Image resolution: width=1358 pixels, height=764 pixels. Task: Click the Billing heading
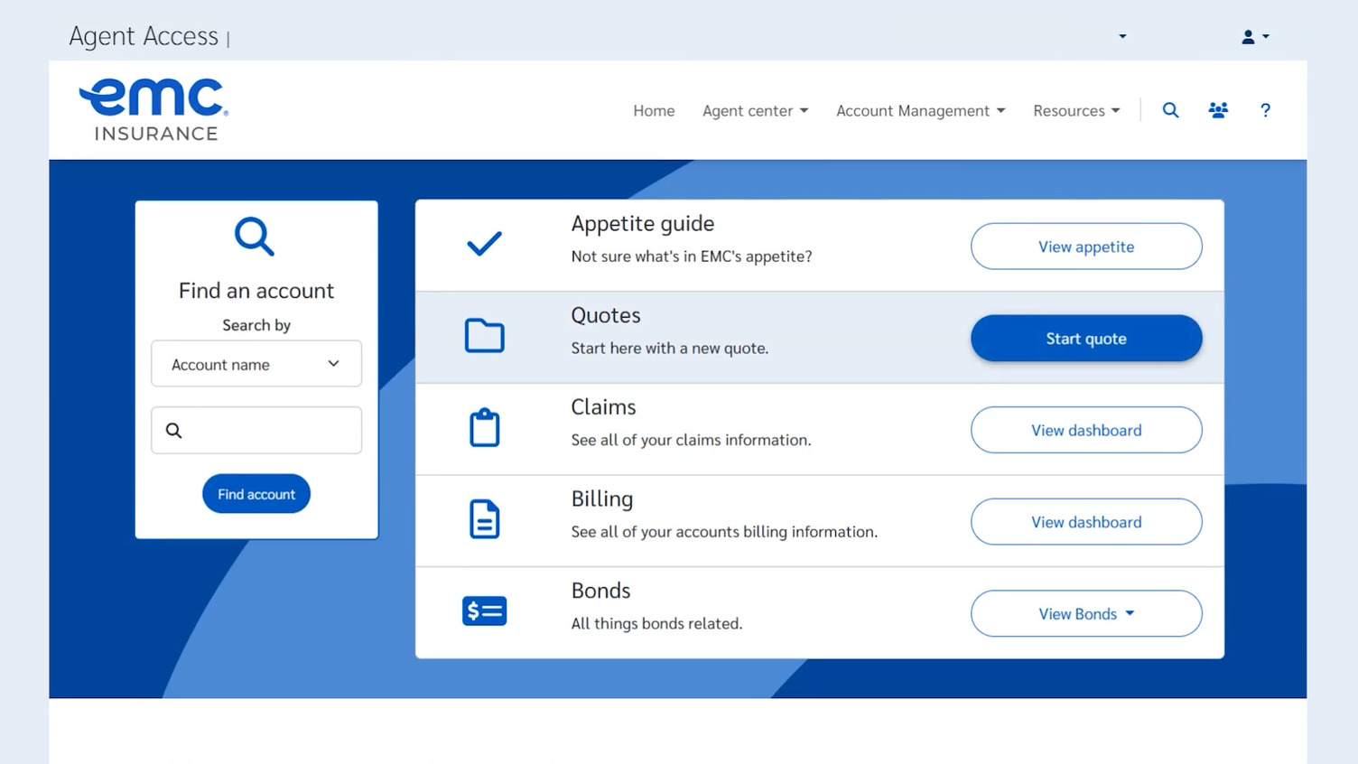602,499
